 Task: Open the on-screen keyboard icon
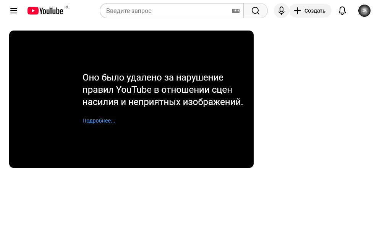pos(236,11)
